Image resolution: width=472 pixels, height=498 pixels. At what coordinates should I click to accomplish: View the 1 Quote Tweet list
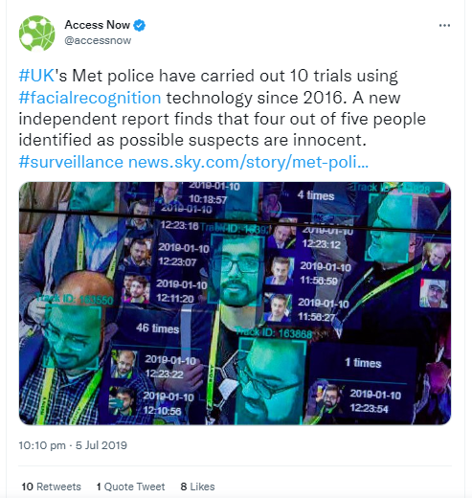click(130, 487)
